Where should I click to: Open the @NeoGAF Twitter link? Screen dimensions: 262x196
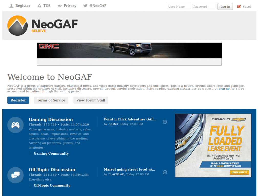[98, 6]
